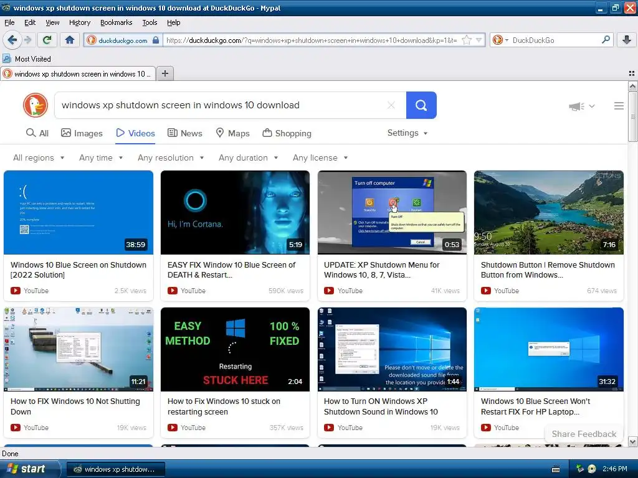Open the 31:32 blue desktop video thumbnail
This screenshot has height=478, width=638.
(548, 350)
